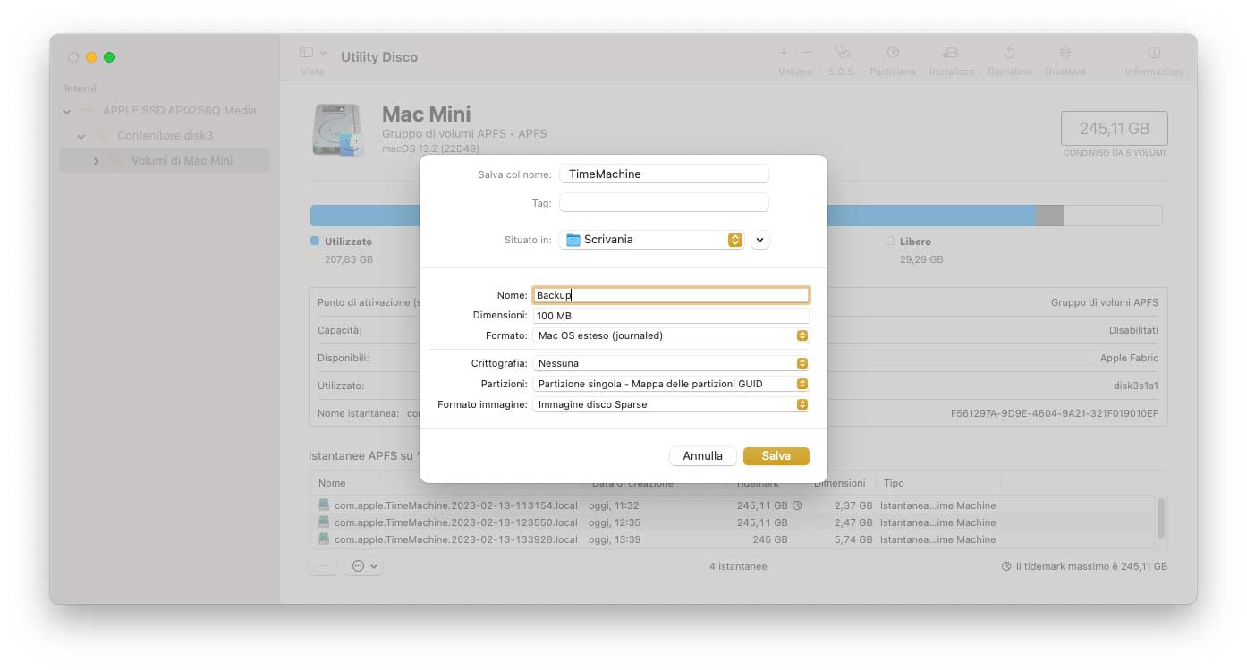The image size is (1247, 670).
Task: Click the 'Gruppo di volumi APFS' type value
Action: pos(1105,302)
